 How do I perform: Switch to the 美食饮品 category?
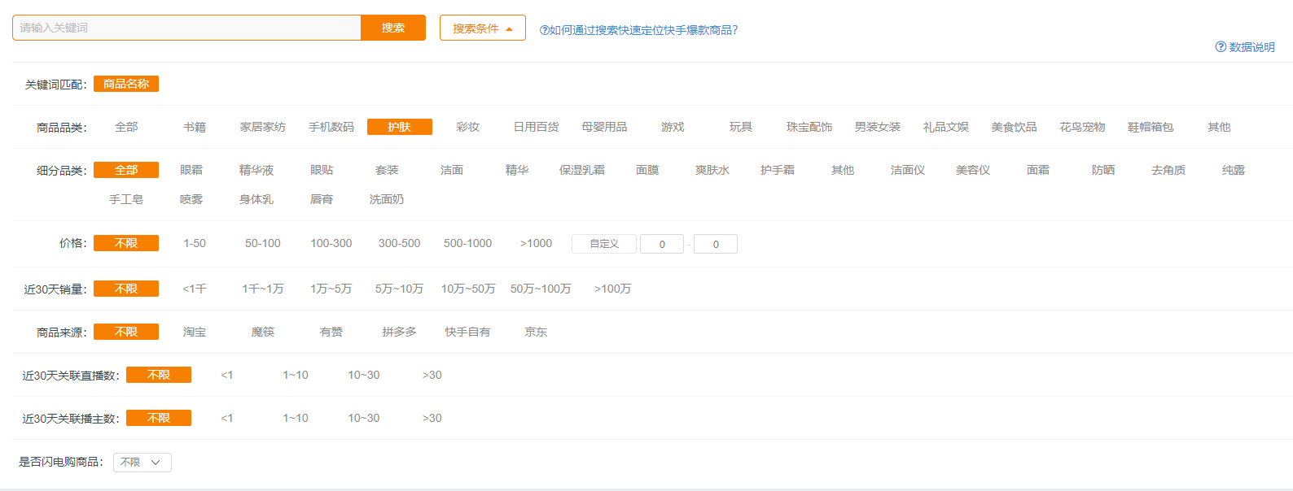coord(1014,127)
